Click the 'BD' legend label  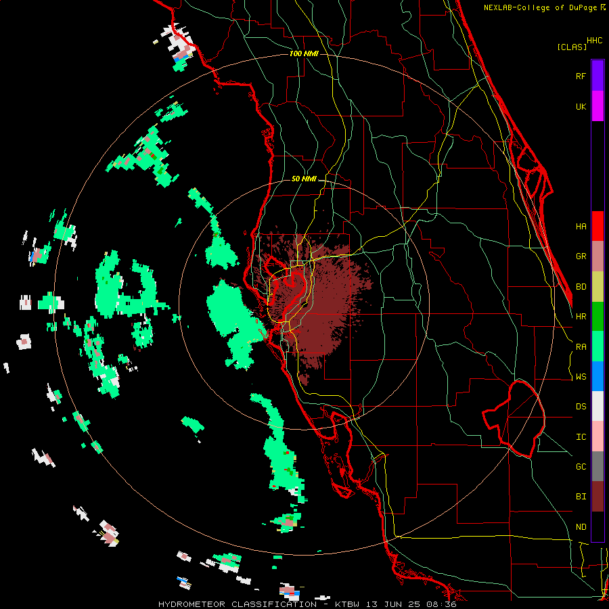coord(581,287)
